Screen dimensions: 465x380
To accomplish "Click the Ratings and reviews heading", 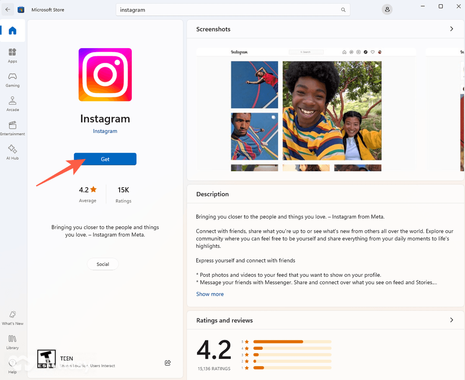I will (x=224, y=321).
